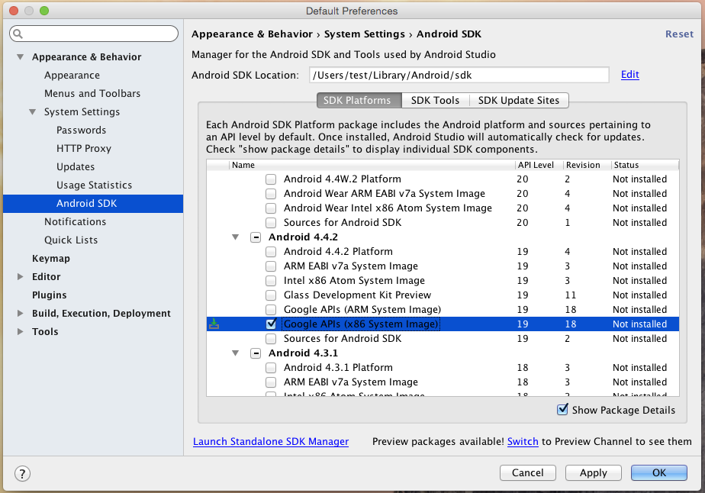Open help via the question mark button
Viewport: 705px width, 493px height.
(22, 473)
